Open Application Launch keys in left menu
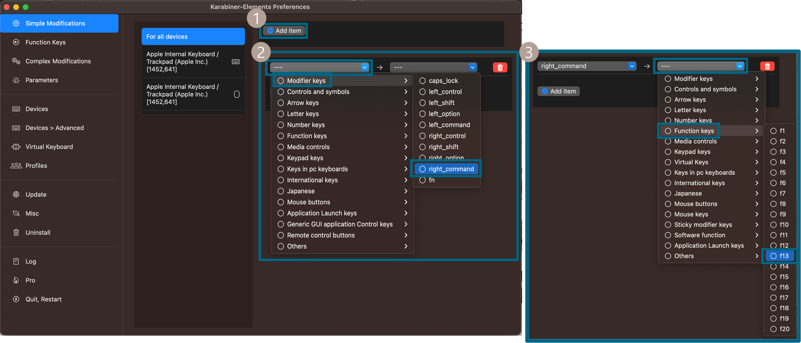This screenshot has height=343, width=801. click(x=342, y=213)
